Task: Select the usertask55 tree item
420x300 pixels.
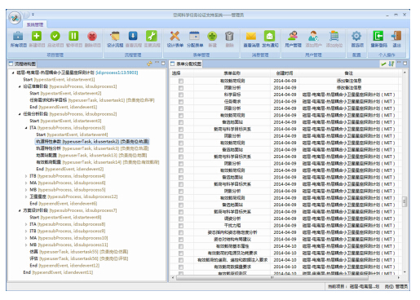Action: coord(79,252)
